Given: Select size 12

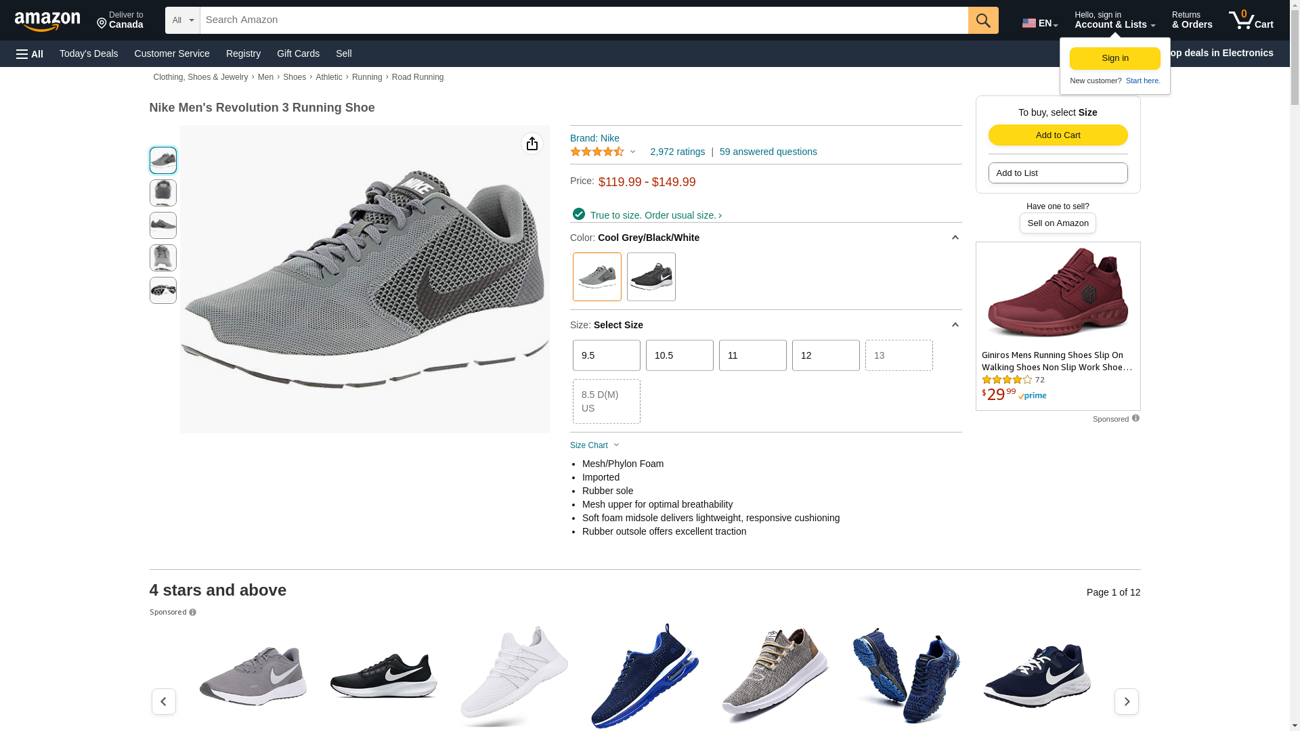Looking at the screenshot, I should pyautogui.click(x=826, y=355).
